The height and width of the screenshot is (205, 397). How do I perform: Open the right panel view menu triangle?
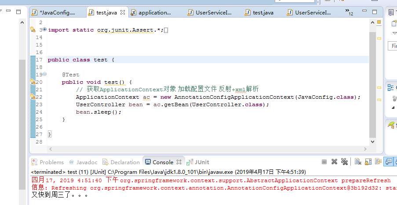point(394,33)
